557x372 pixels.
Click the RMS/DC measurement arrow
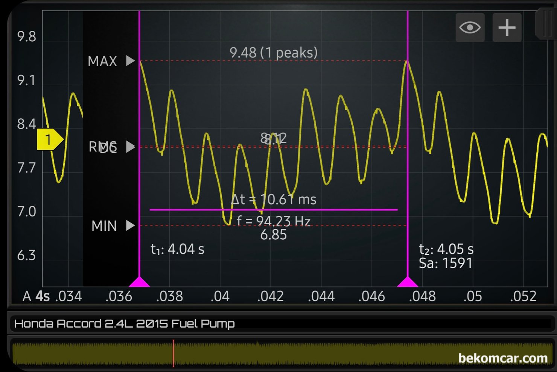(130, 147)
